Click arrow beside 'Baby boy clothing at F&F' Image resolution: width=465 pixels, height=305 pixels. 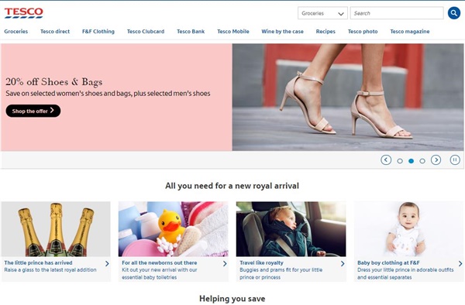click(x=460, y=263)
